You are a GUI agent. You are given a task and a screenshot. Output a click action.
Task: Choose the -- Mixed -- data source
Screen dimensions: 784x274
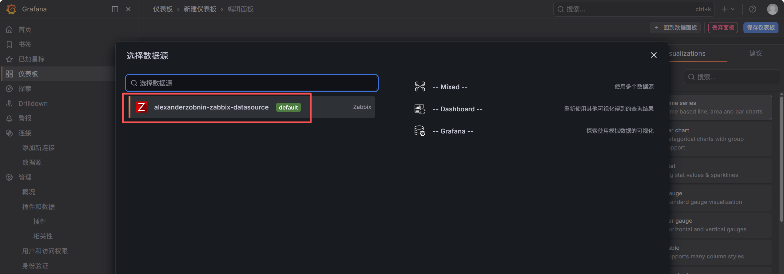(x=534, y=87)
